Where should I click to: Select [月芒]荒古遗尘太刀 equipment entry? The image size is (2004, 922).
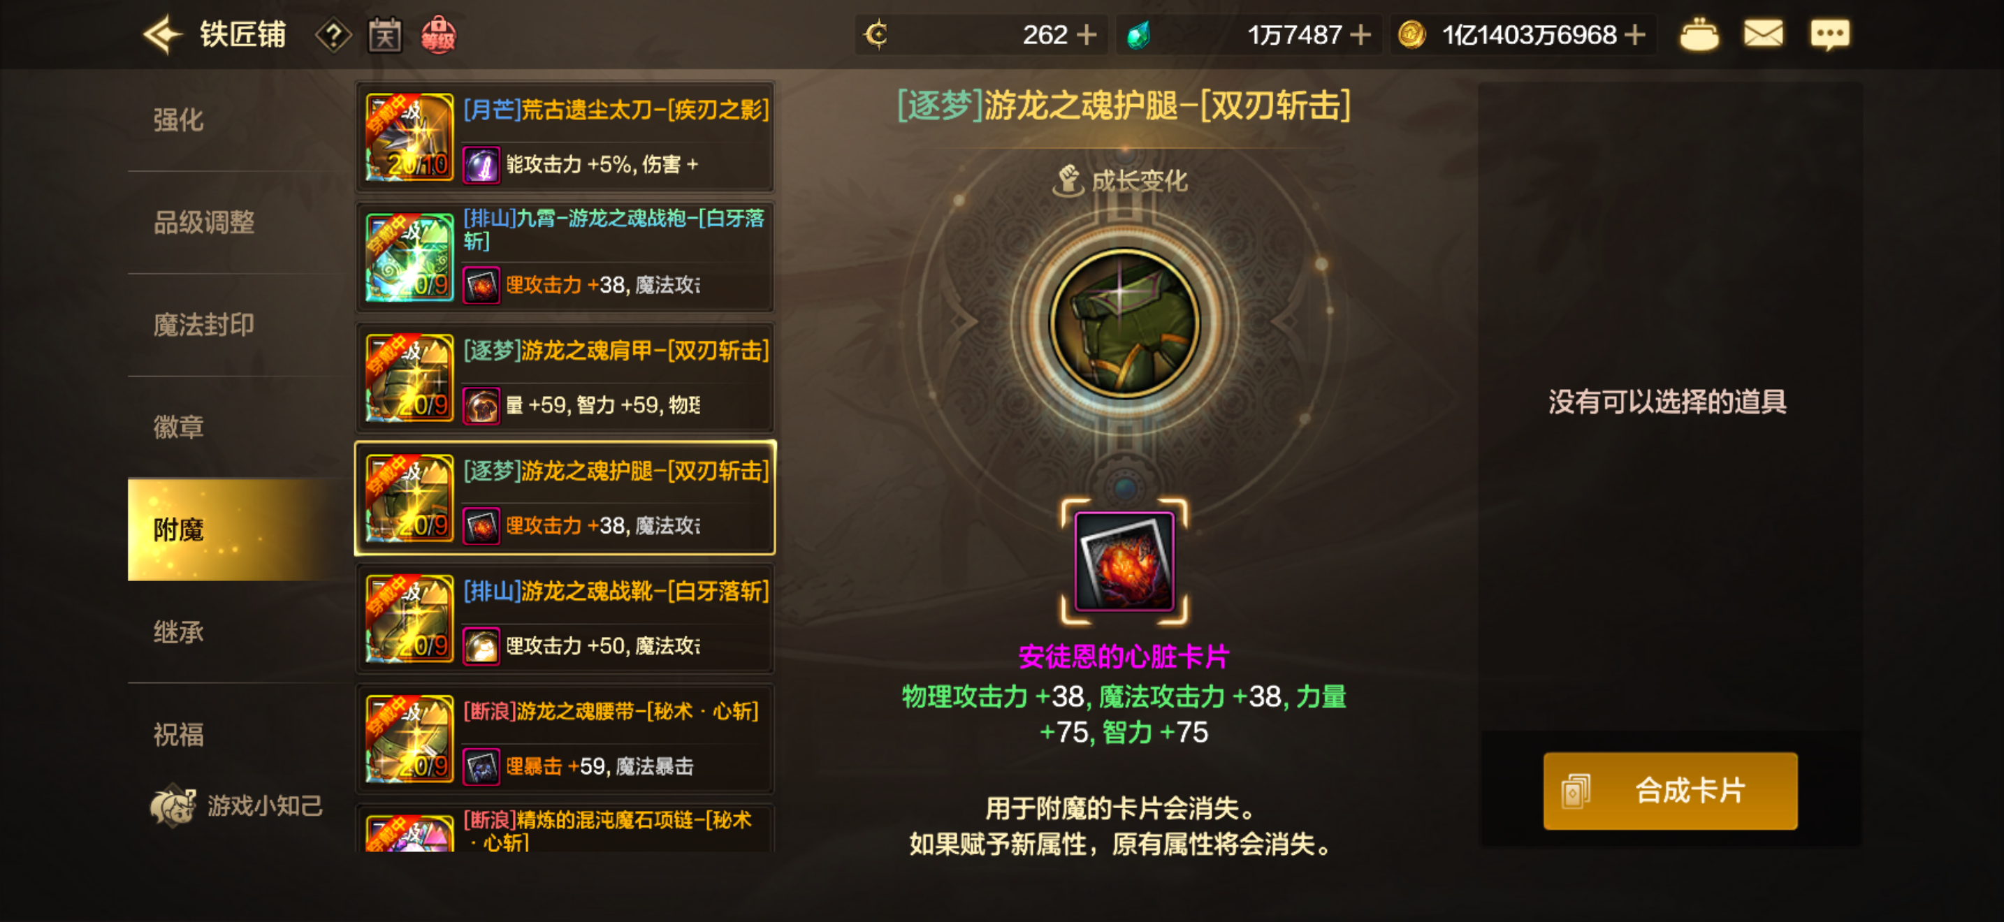point(565,137)
